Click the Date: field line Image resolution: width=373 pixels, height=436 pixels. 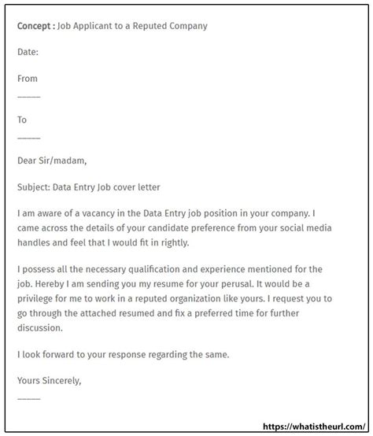(28, 52)
